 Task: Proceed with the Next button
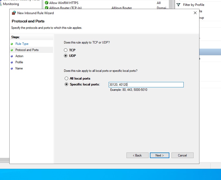[159, 155]
